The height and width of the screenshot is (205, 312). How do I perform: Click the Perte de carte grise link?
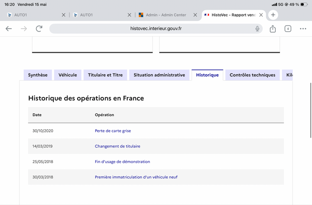tap(113, 131)
